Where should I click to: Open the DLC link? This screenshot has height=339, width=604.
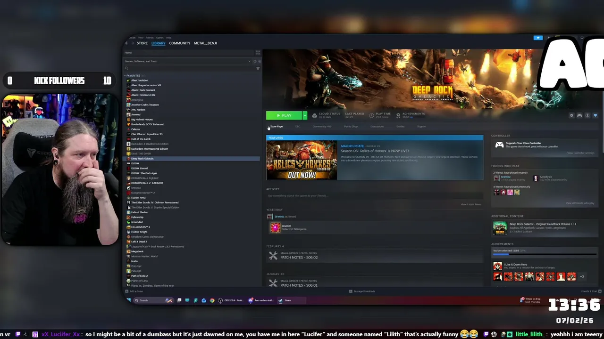point(298,126)
